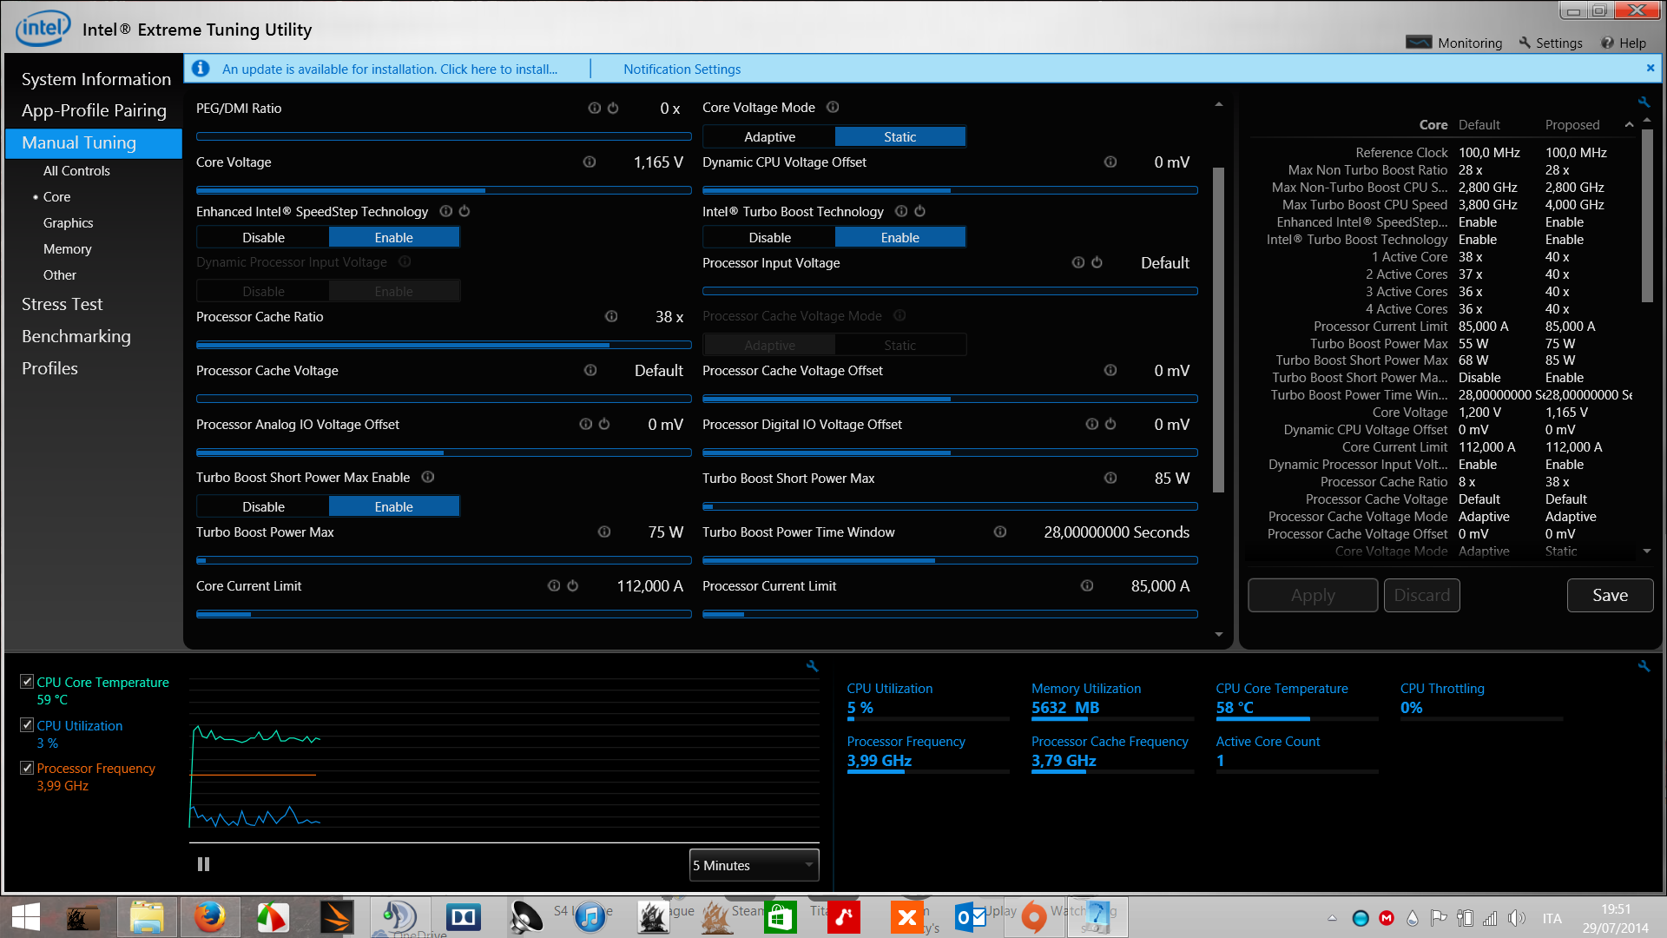Open the monitoring graph wrench settings icon
The image size is (1667, 938).
812,666
